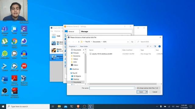The image size is (195, 109).
Task: Cancel the file chooser dialog
Action: 155,92
